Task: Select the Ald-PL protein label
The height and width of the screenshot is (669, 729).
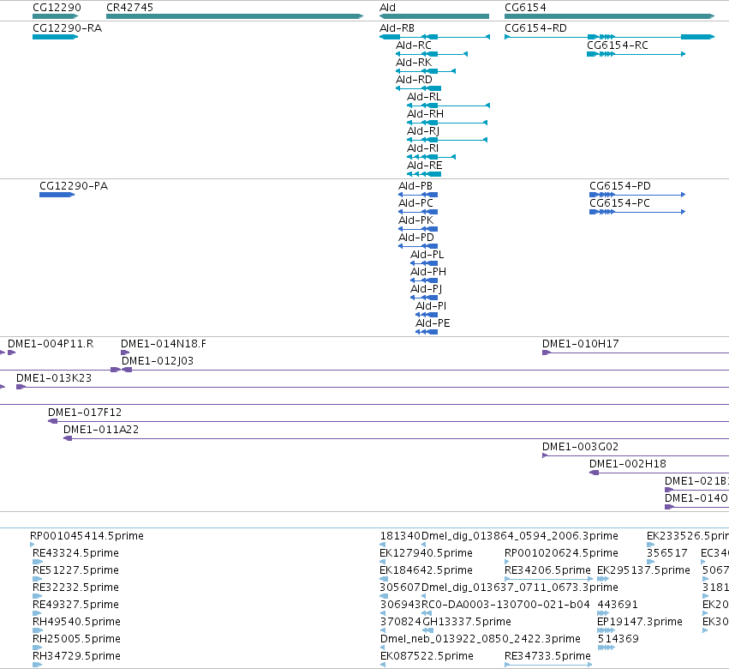Action: [427, 255]
